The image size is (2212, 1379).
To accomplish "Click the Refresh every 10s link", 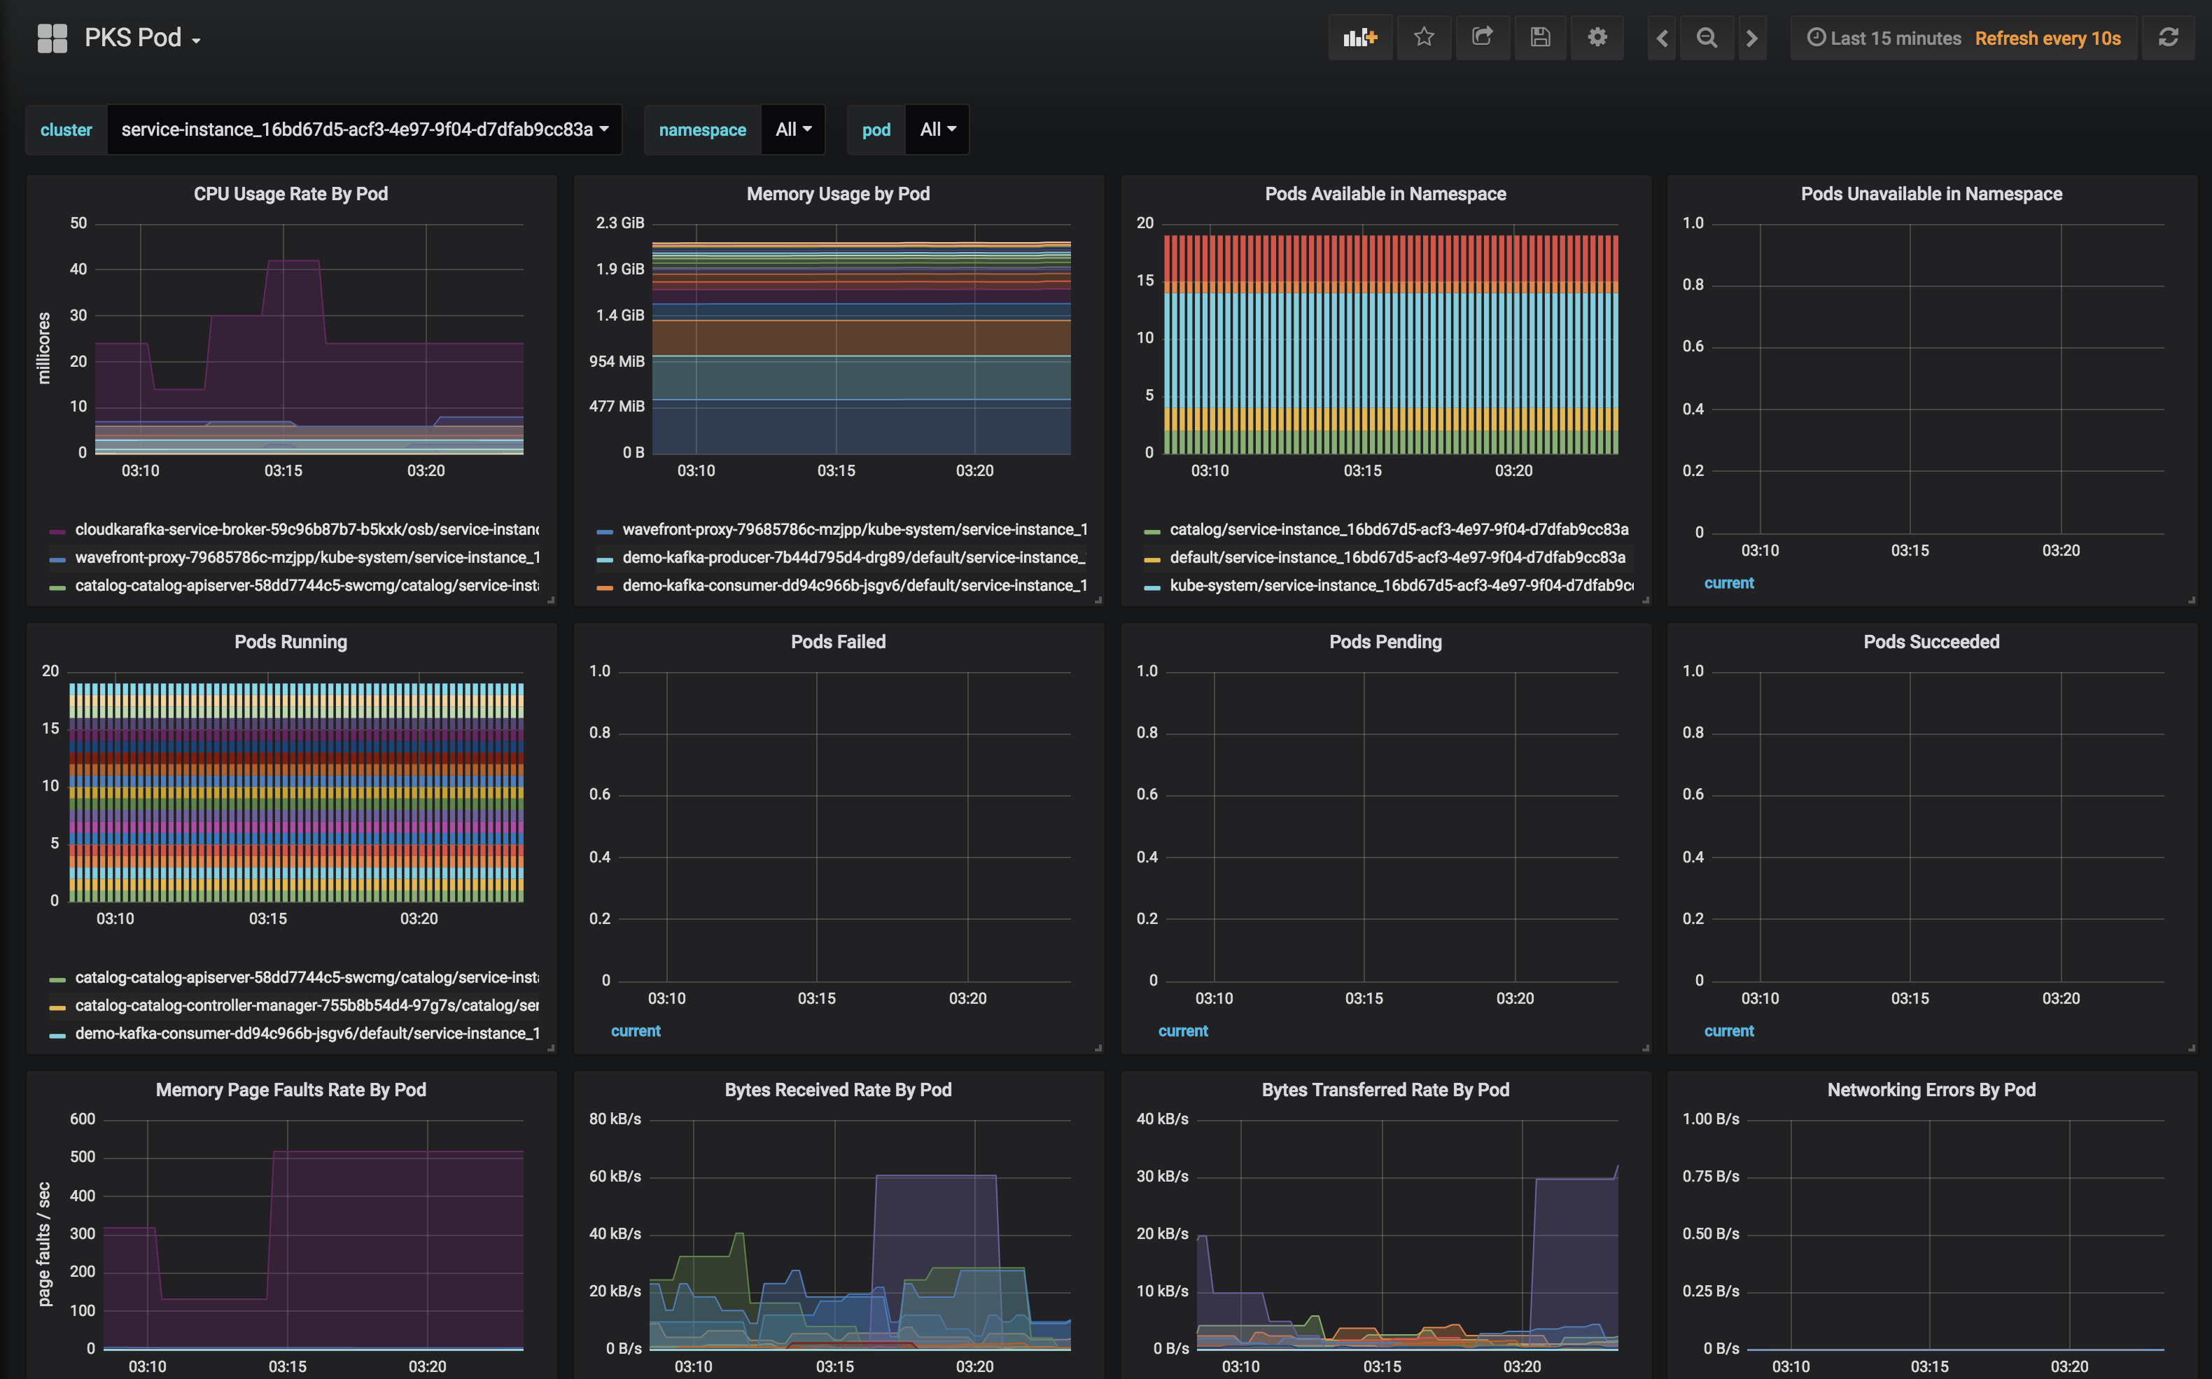I will [x=2048, y=37].
